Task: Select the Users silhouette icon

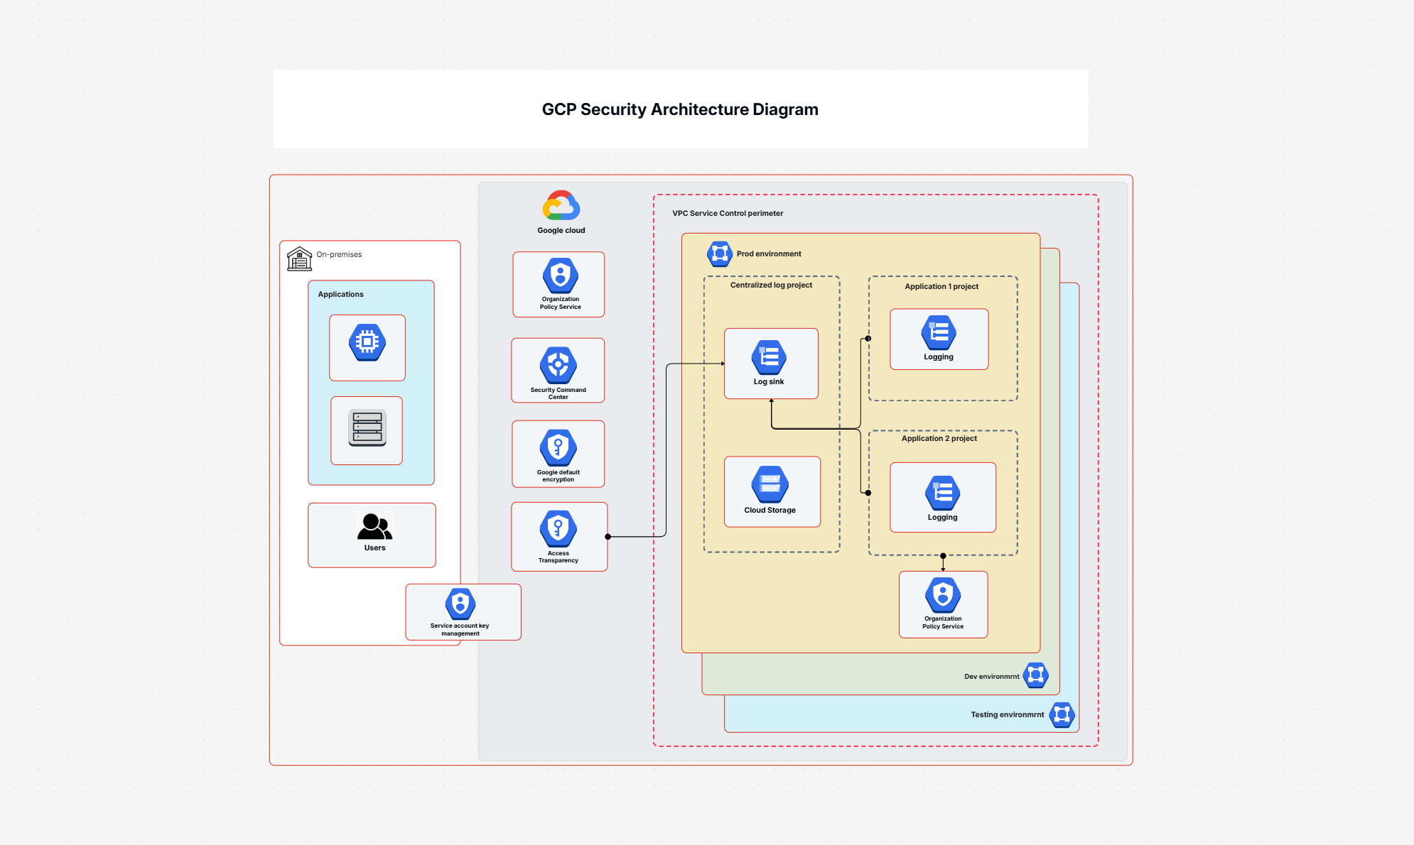Action: point(374,527)
